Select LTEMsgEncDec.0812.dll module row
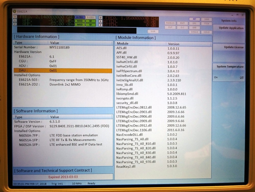255x192 pixels. click(x=163, y=107)
